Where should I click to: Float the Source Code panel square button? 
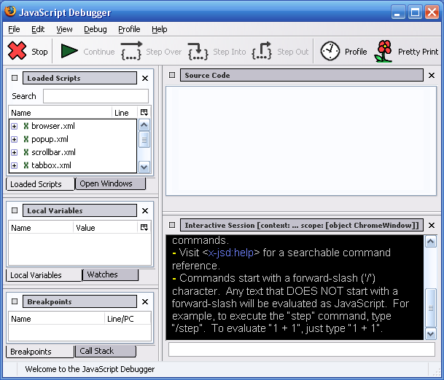click(x=172, y=75)
